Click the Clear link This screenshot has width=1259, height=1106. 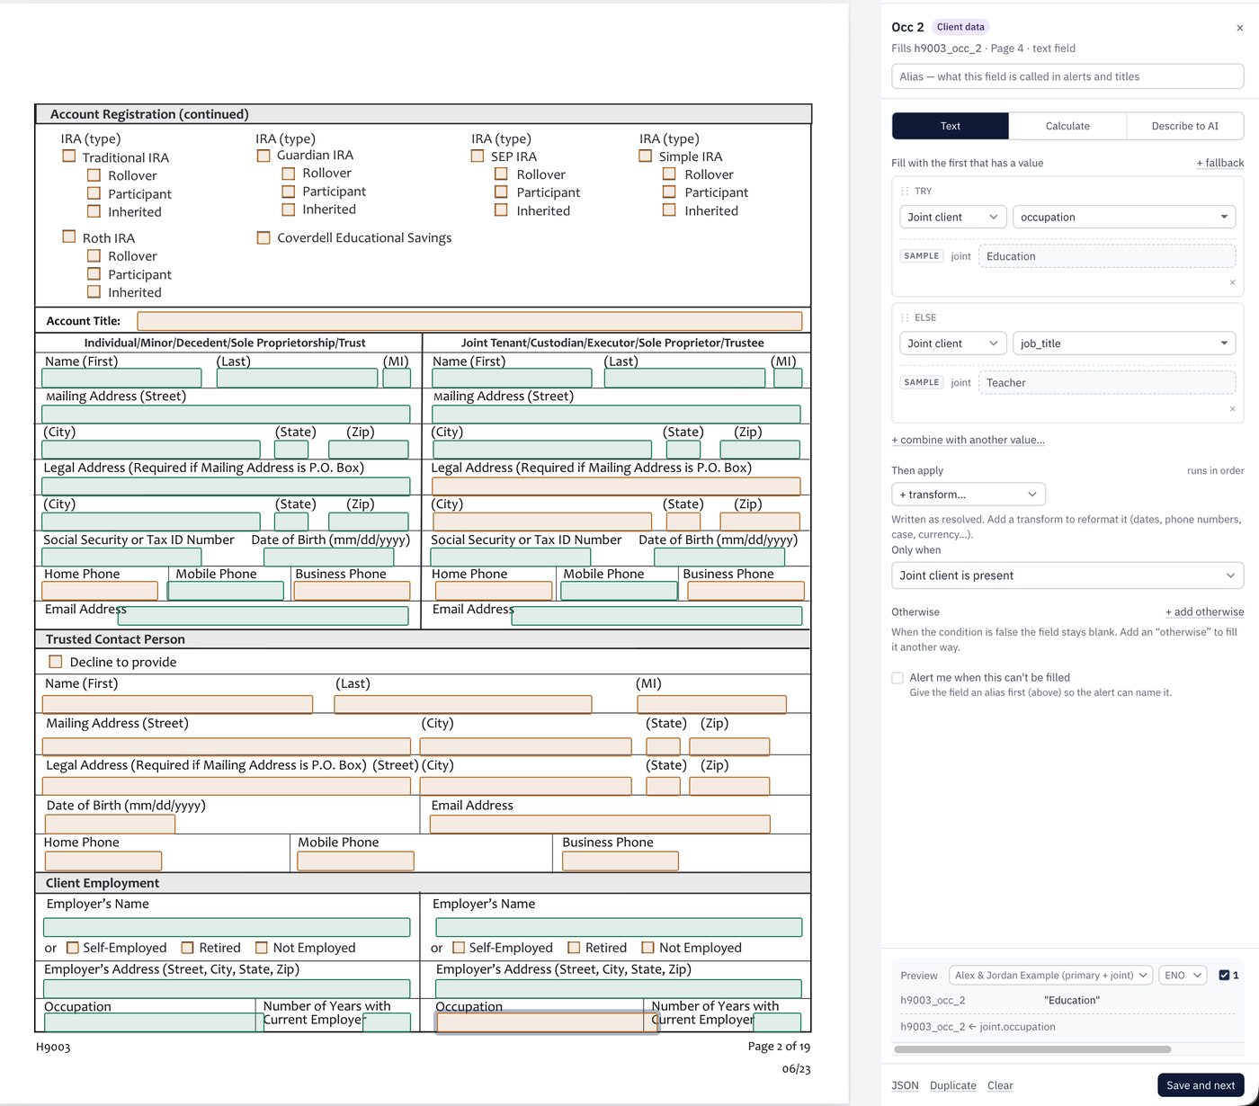click(x=1000, y=1085)
